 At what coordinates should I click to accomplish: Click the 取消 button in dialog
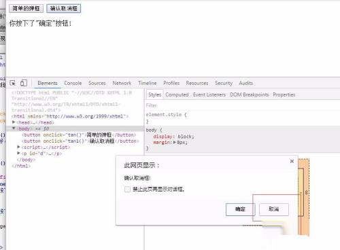point(274,209)
